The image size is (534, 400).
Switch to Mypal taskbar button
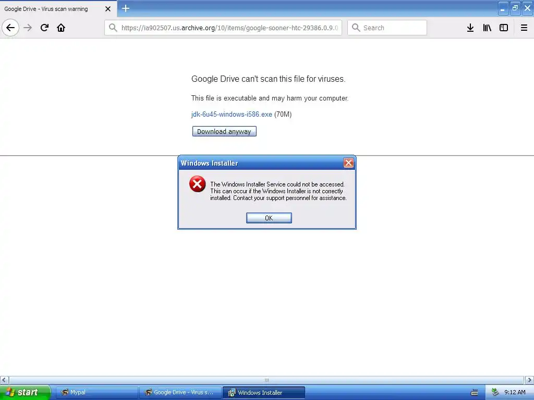[96, 392]
